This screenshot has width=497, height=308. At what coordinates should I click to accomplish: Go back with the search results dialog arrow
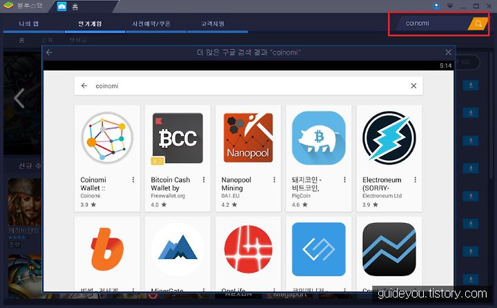click(x=49, y=52)
